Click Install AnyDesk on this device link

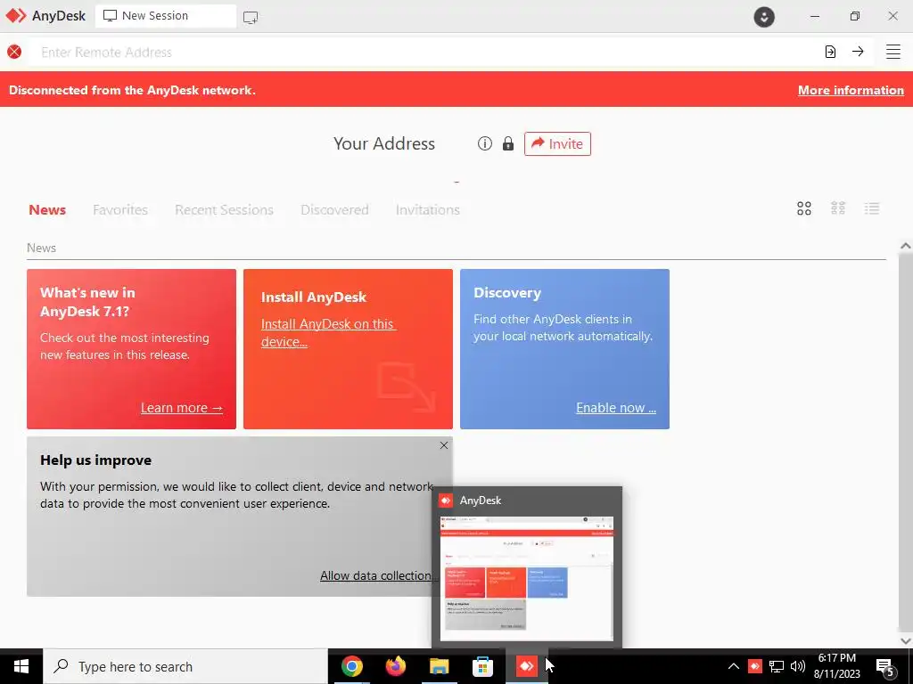(328, 333)
